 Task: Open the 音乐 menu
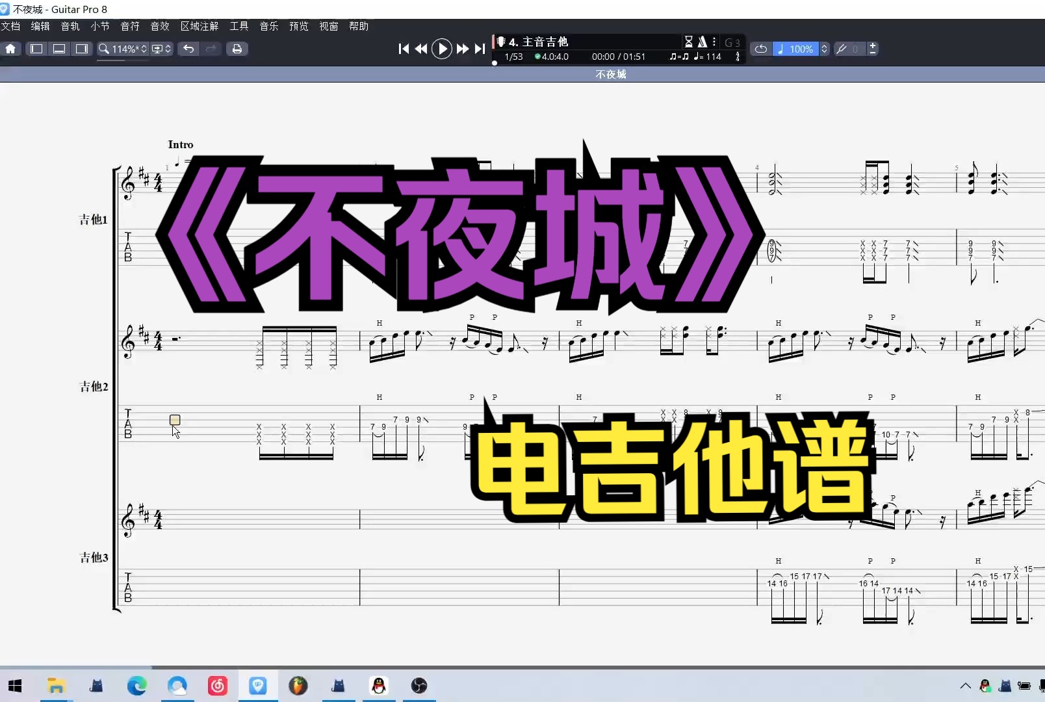269,26
